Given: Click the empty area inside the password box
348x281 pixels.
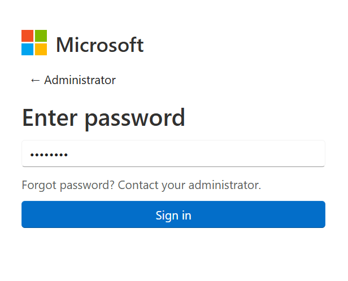Looking at the screenshot, I should pos(195,153).
